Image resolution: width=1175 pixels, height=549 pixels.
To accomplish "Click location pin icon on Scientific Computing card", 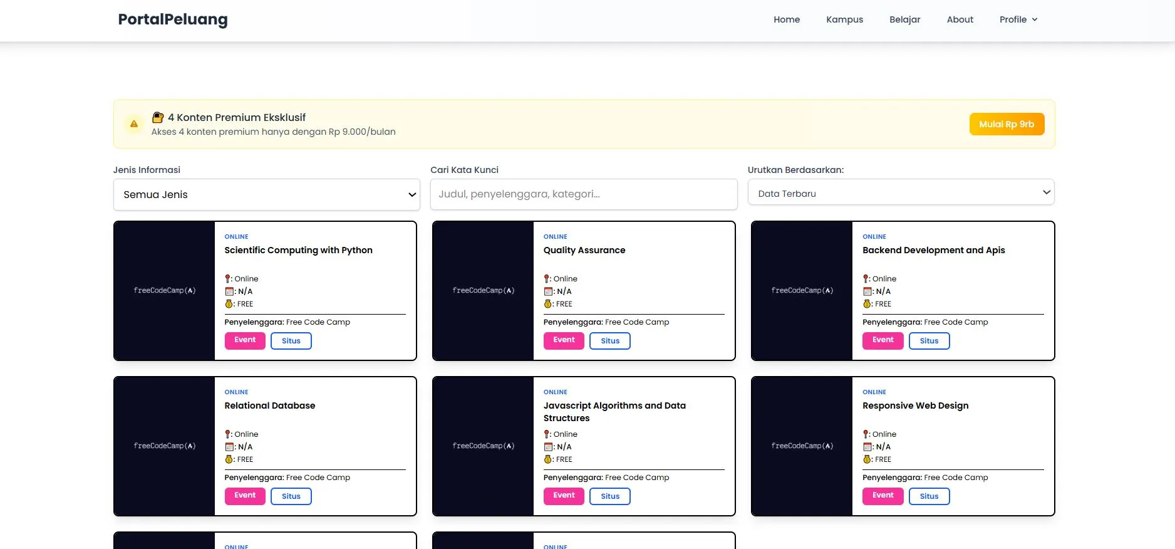I will tap(229, 279).
